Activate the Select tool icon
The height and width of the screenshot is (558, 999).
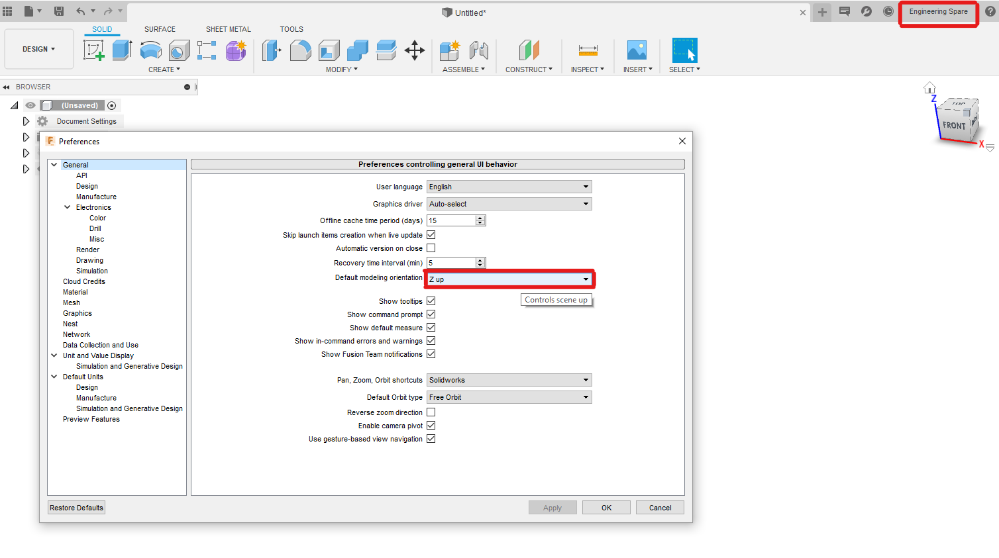coord(684,50)
